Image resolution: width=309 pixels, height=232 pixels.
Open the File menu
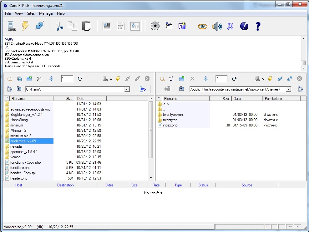(x=8, y=13)
